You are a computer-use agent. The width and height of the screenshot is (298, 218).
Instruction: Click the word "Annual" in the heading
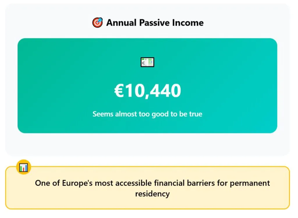pyautogui.click(x=121, y=23)
